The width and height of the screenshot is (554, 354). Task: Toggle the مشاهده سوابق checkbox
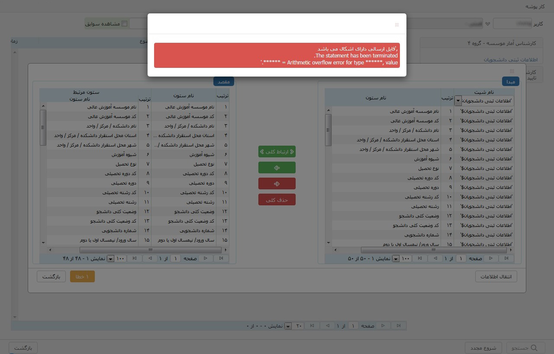125,24
